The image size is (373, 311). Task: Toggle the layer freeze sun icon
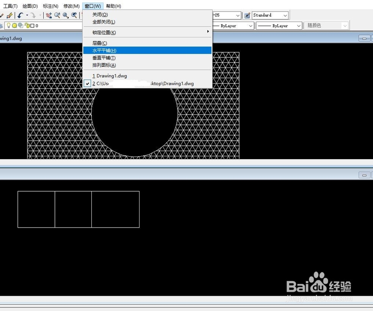pos(15,25)
